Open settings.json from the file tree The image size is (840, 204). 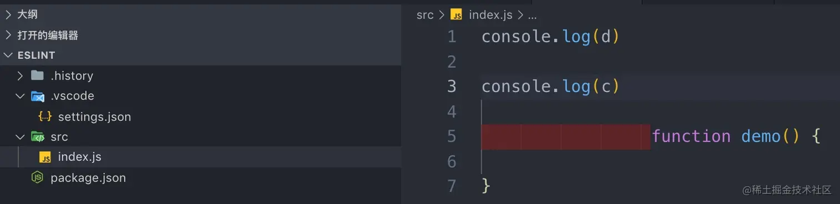pyautogui.click(x=94, y=117)
